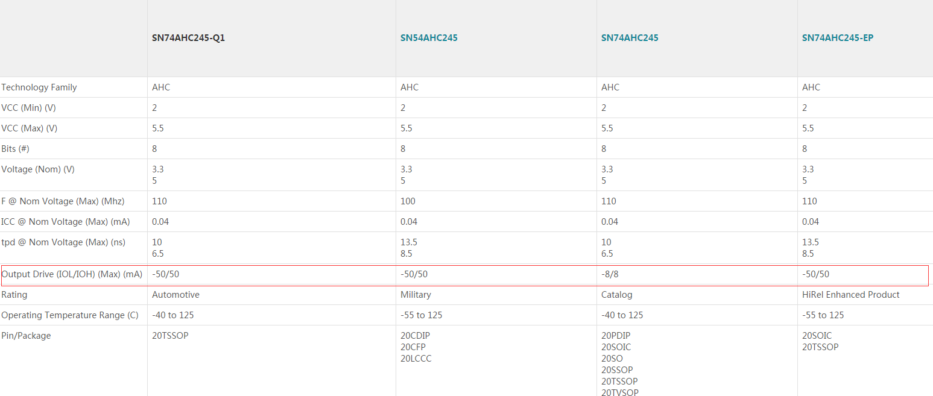
Task: Select the tpd @ Nom Voltage (Max) (ns) label
Action: tap(62, 242)
